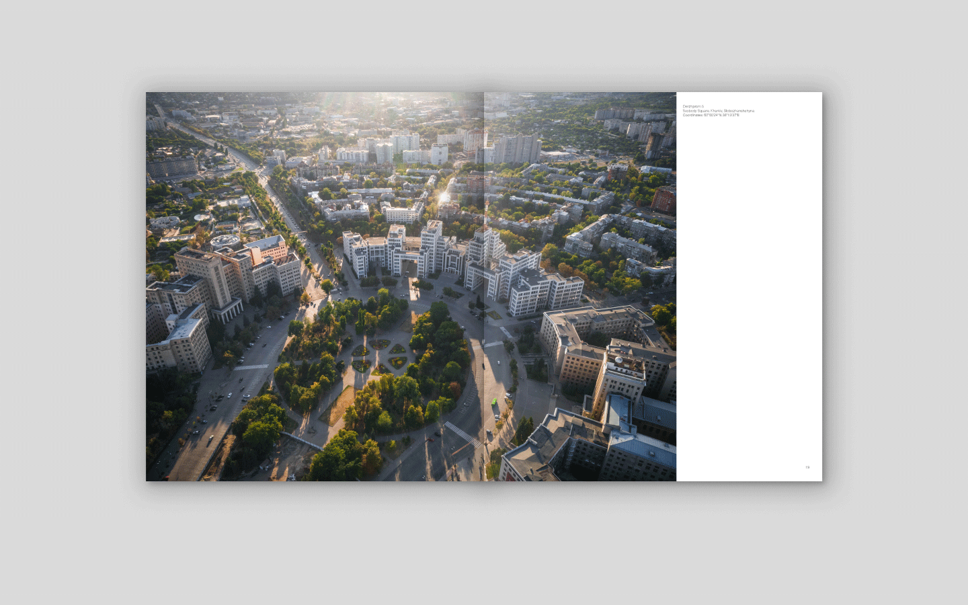Click the green bus on the square road
The height and width of the screenshot is (605, 968).
(495, 401)
